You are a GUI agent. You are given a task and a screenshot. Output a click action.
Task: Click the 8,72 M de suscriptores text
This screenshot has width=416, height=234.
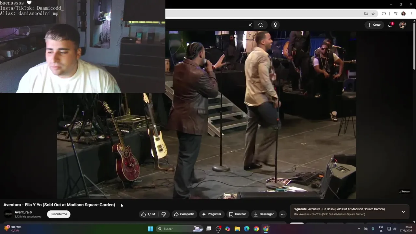pos(28,217)
